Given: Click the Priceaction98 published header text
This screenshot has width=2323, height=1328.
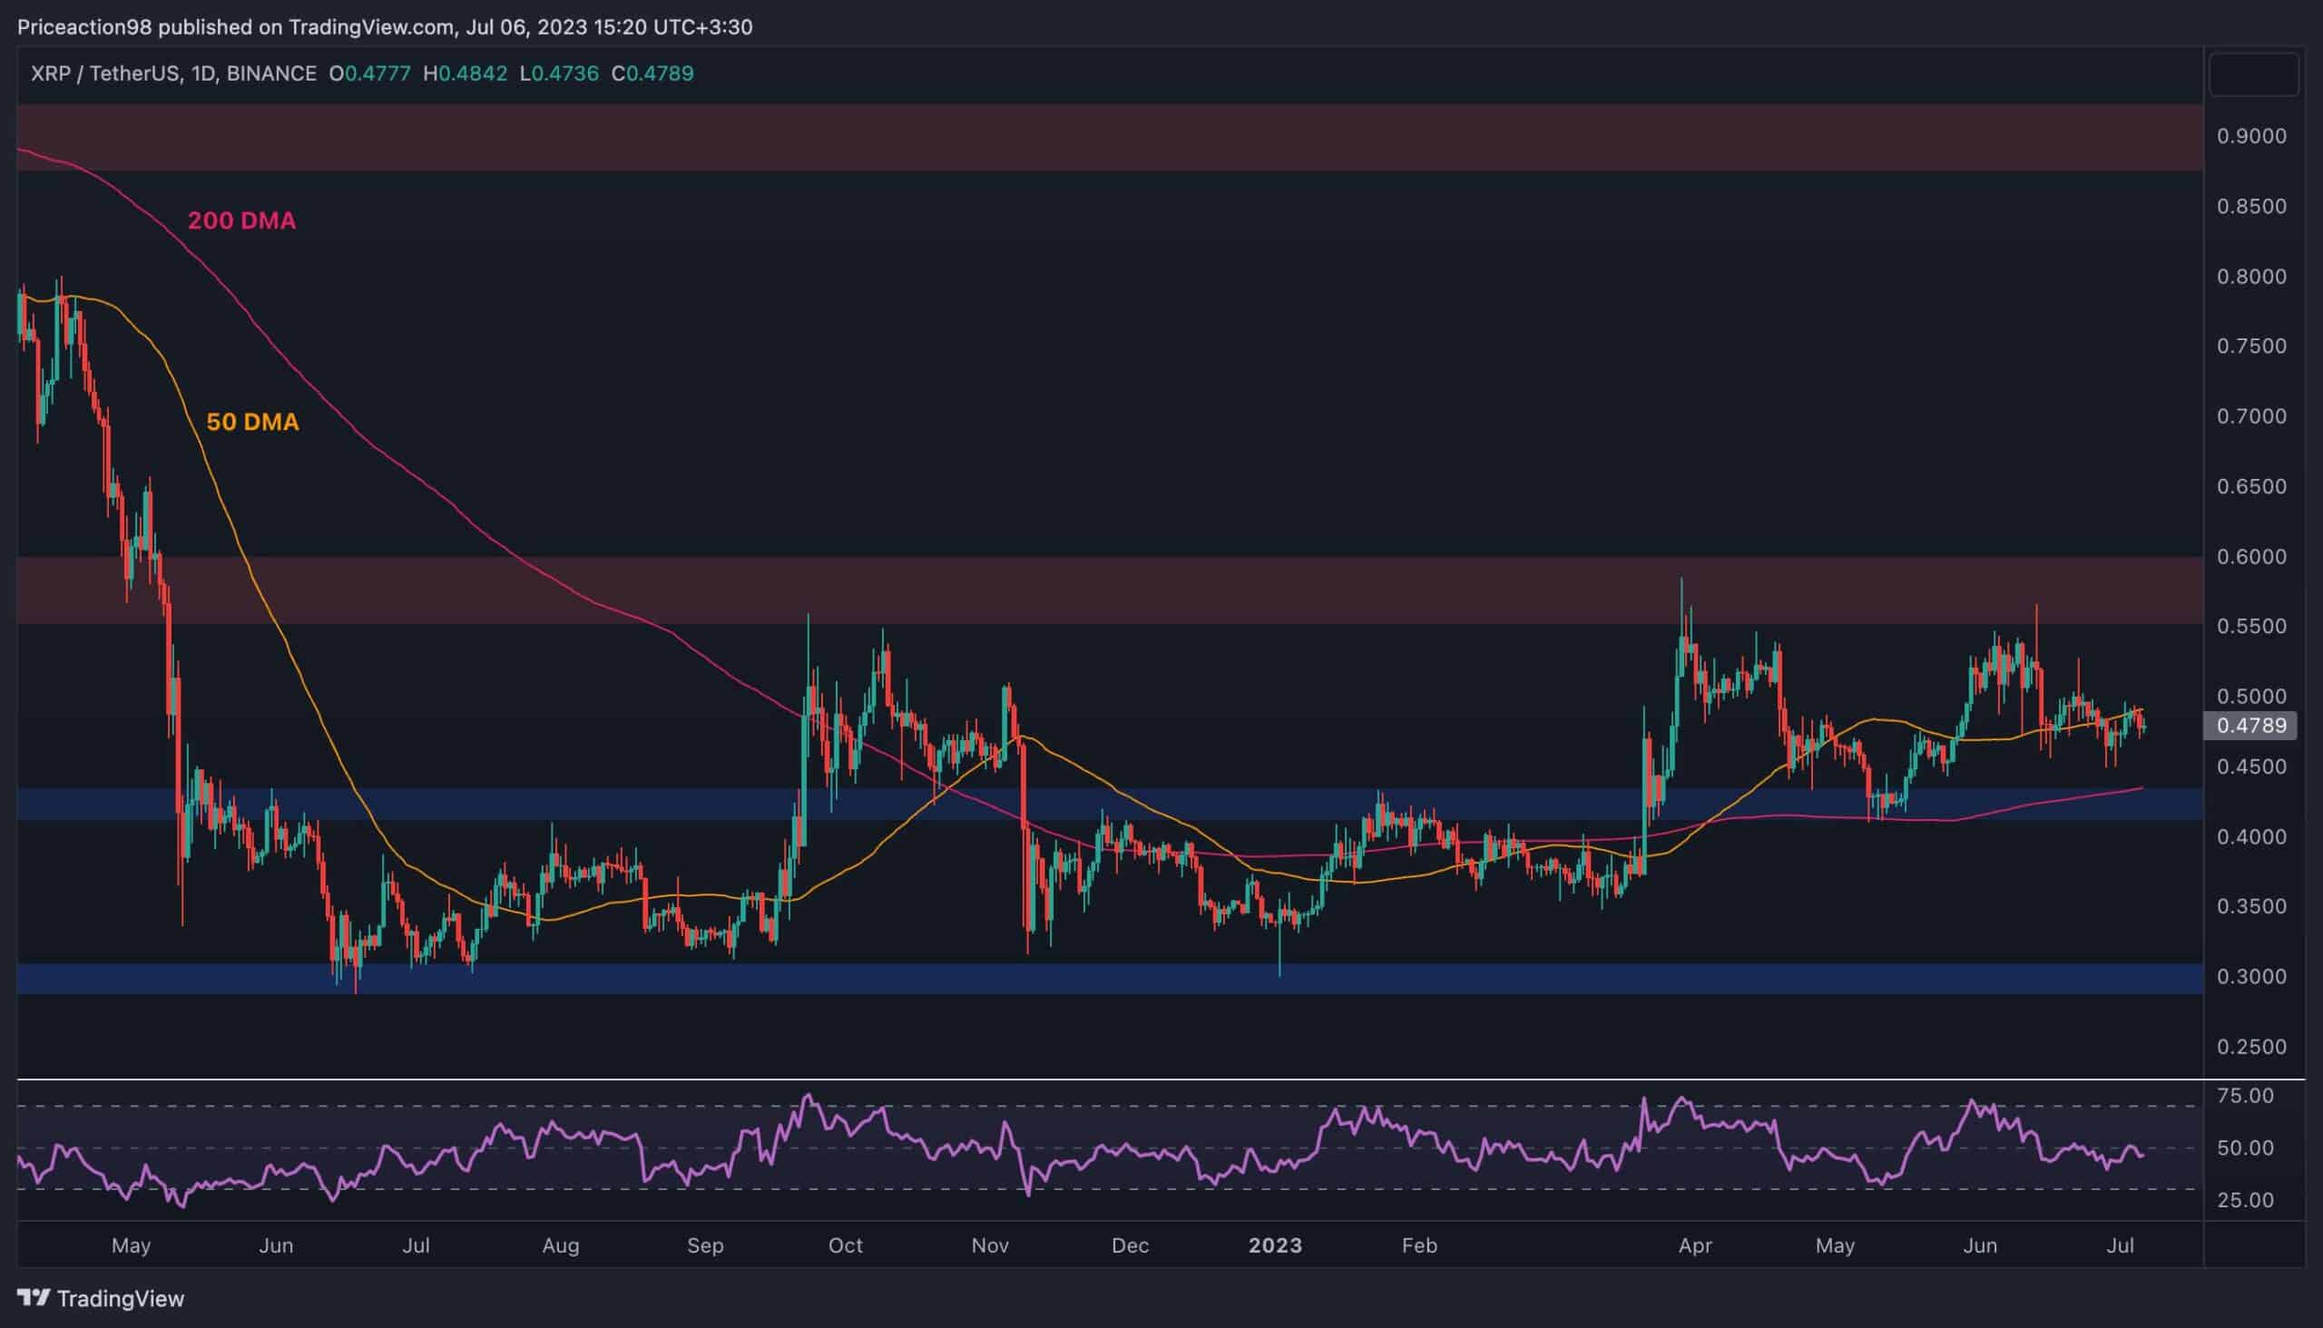Looking at the screenshot, I should point(385,27).
